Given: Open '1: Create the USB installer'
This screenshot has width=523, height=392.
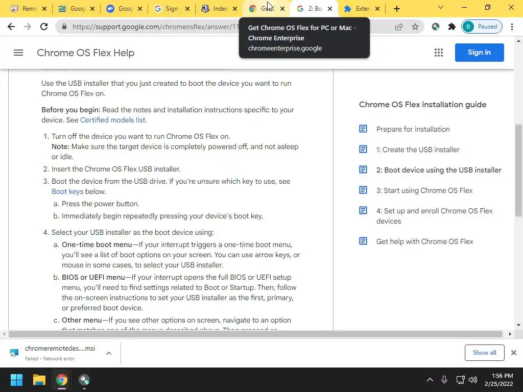Looking at the screenshot, I should click(x=418, y=150).
